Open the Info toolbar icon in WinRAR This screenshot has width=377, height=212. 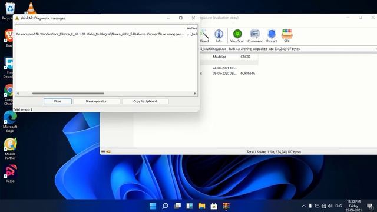(219, 36)
